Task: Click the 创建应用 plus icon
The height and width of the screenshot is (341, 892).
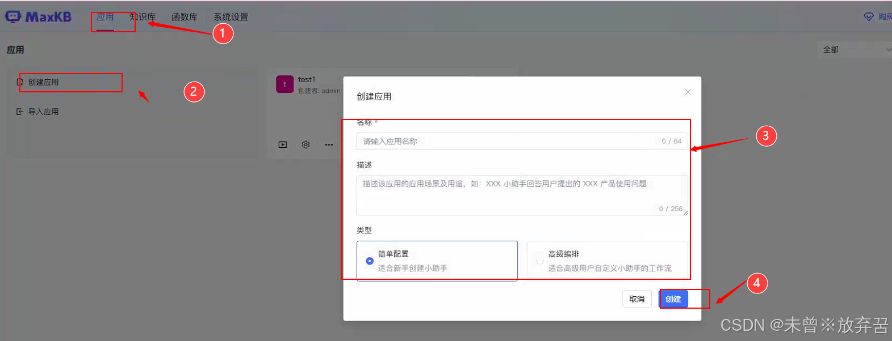Action: 20,82
